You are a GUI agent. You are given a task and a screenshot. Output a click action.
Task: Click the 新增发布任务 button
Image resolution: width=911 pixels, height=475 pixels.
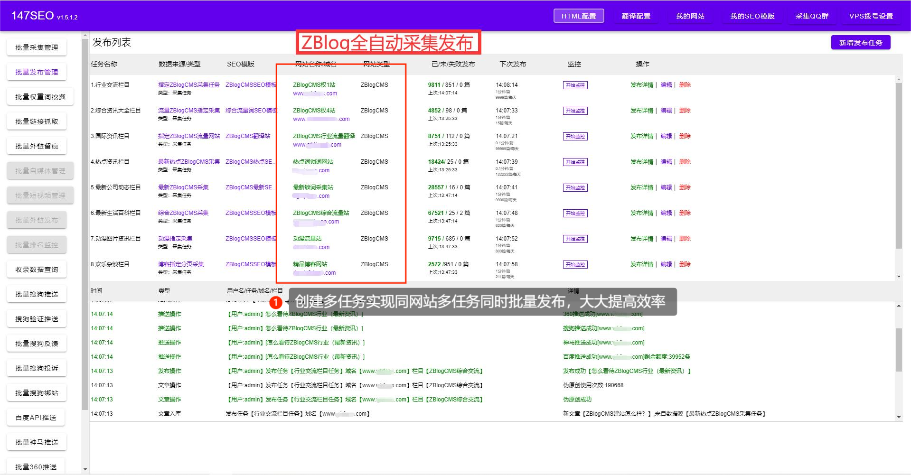[x=861, y=43]
